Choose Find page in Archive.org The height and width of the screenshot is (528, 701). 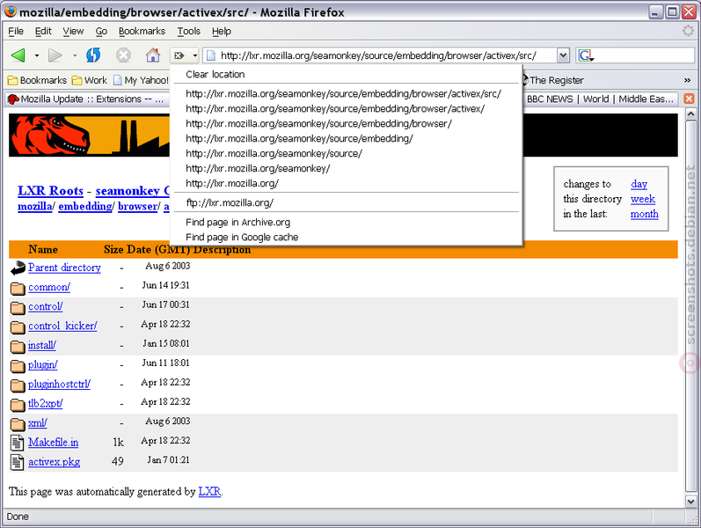[x=346, y=223]
